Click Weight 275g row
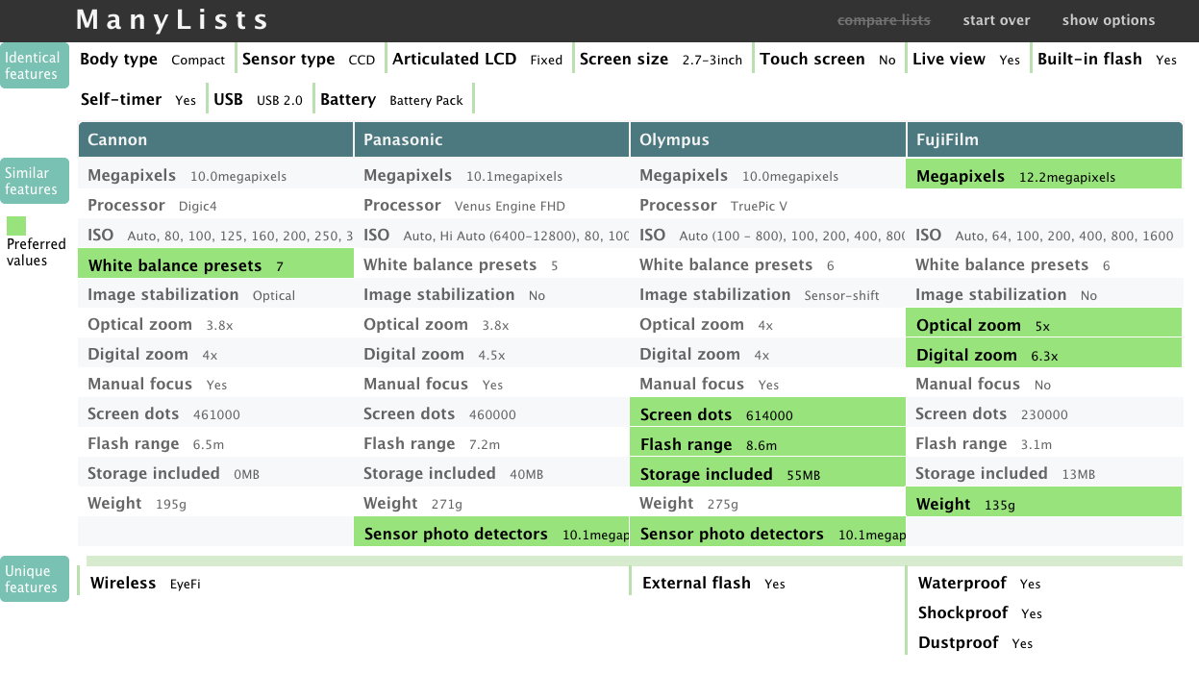 tap(767, 504)
